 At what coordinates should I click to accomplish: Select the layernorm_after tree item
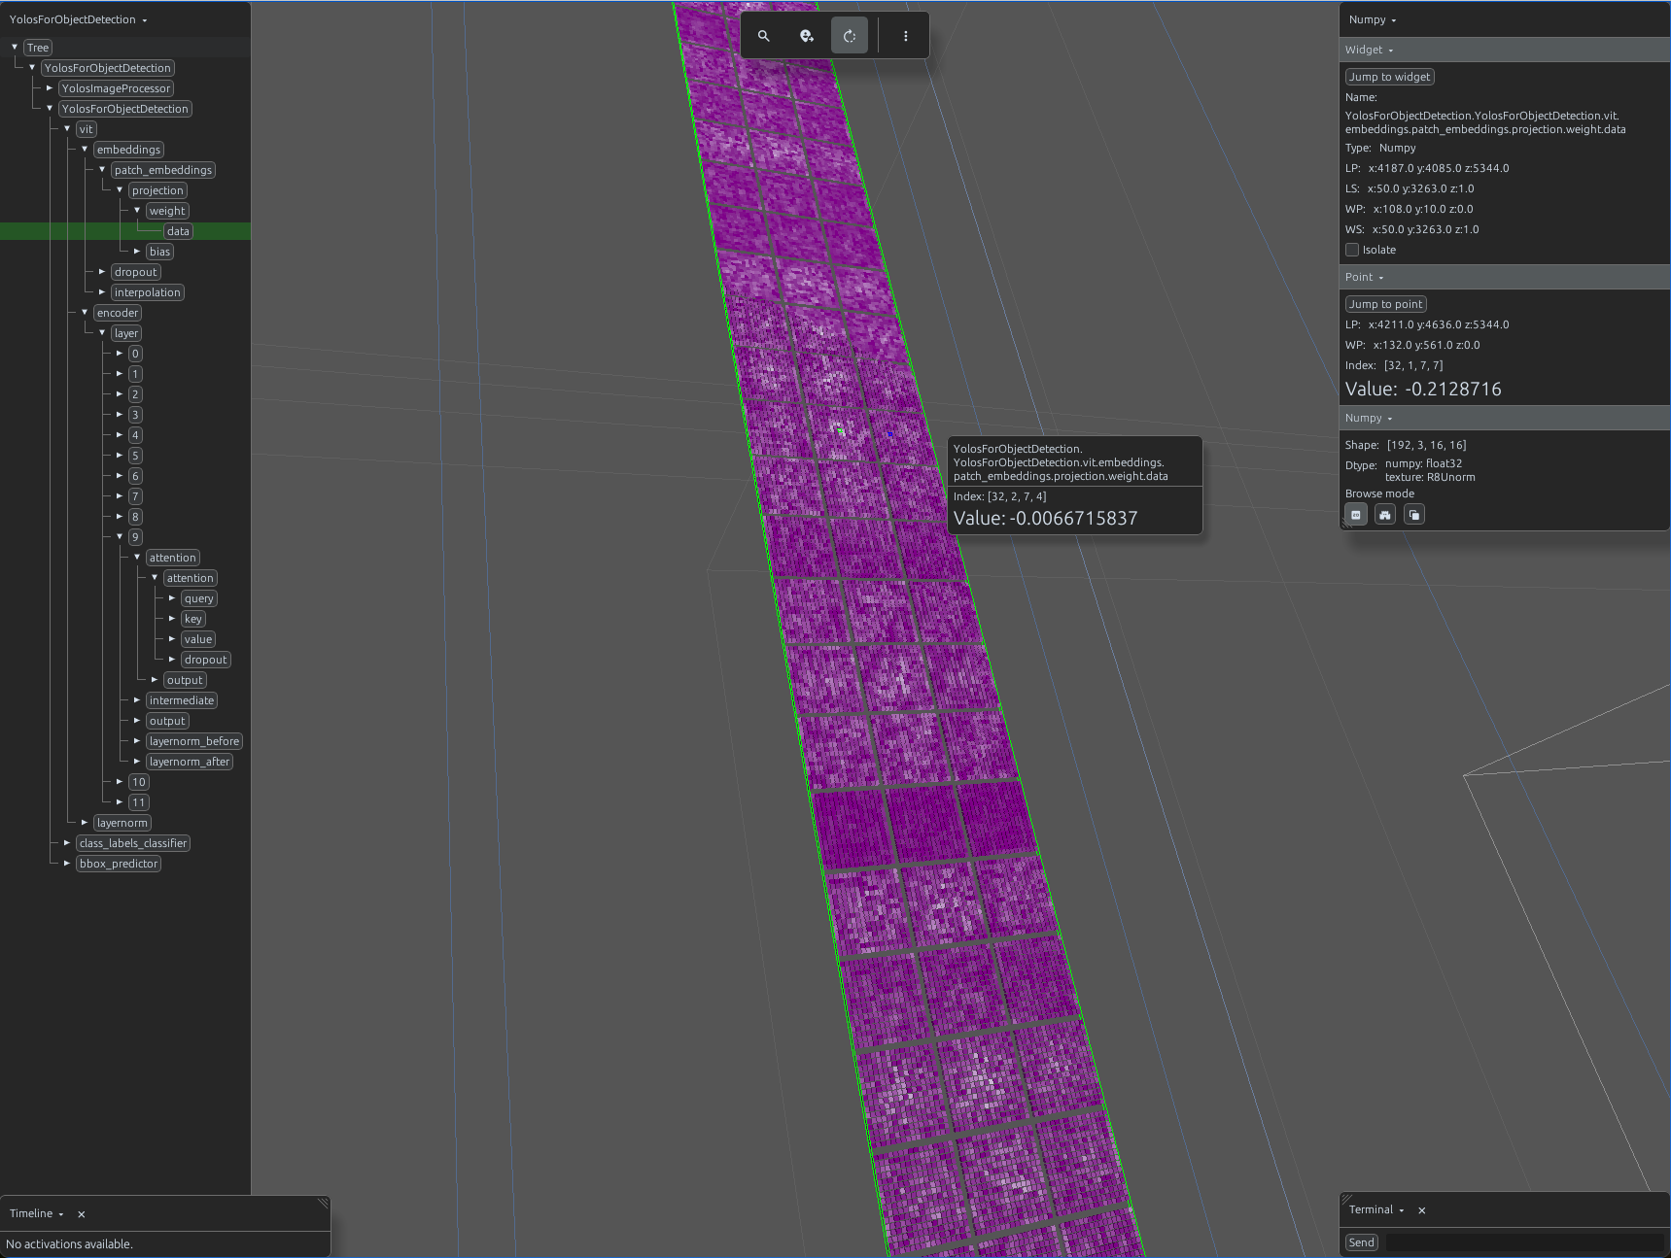(x=190, y=762)
